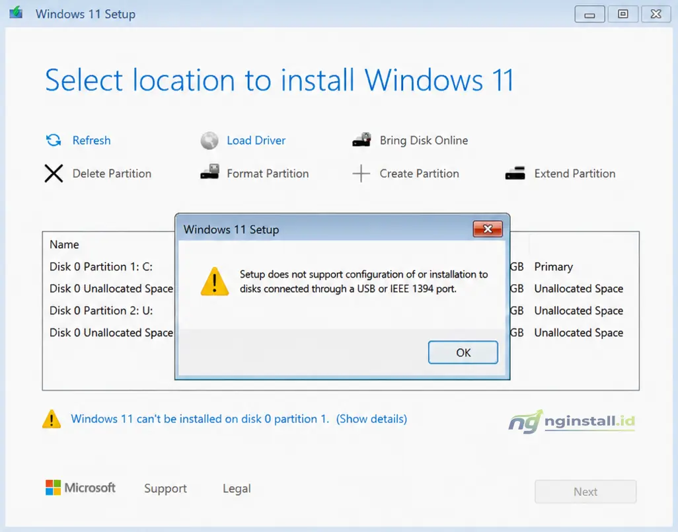
Task: Click the warning triangle in the dialog
Action: pos(215,282)
